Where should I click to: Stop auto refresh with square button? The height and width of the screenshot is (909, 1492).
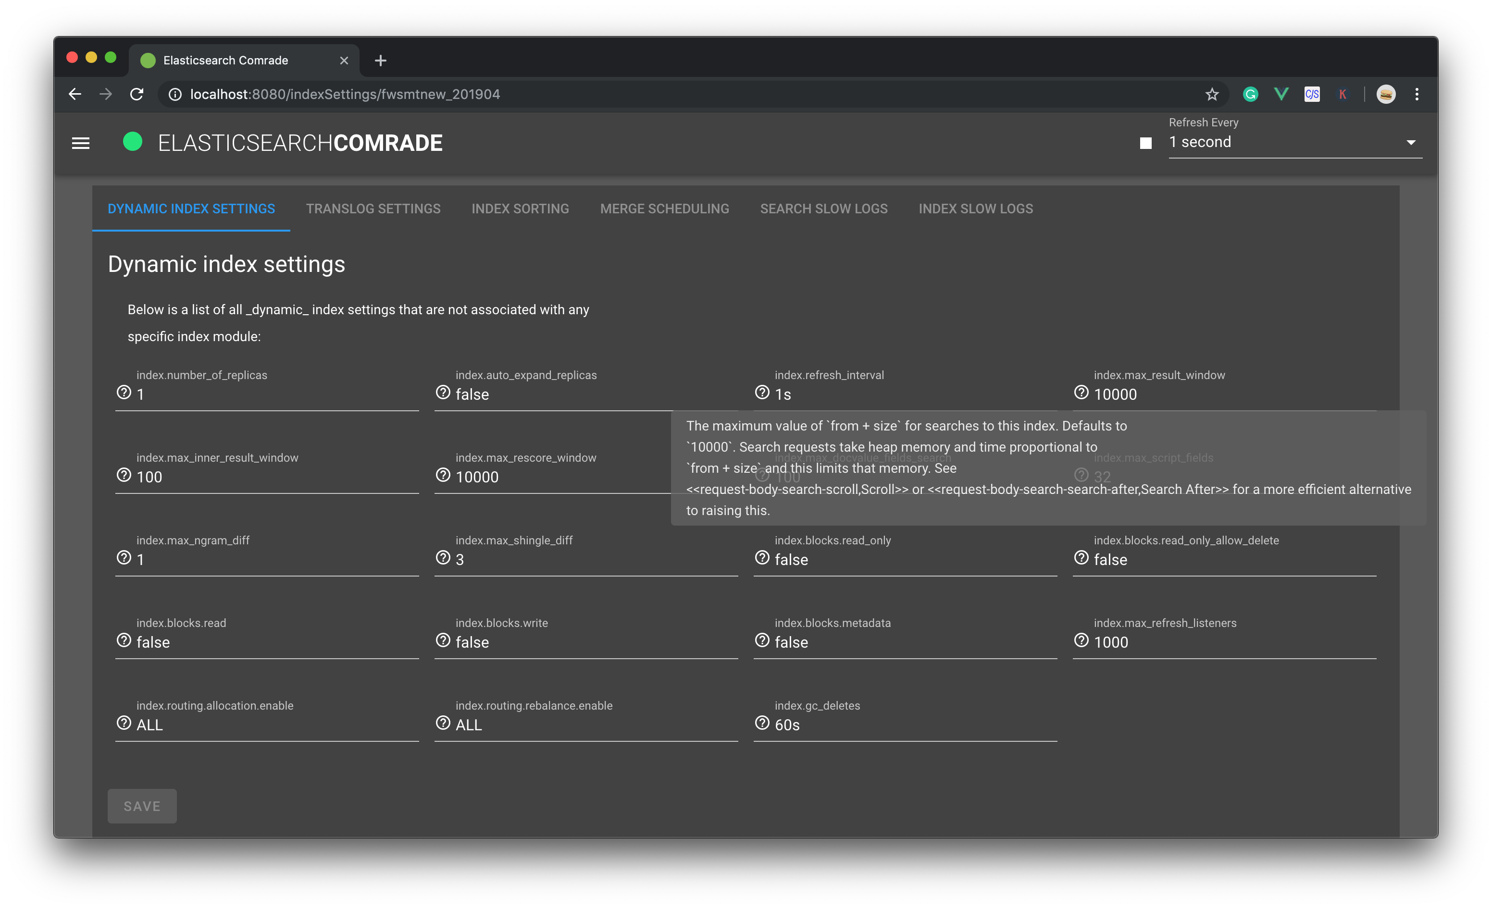(1145, 144)
